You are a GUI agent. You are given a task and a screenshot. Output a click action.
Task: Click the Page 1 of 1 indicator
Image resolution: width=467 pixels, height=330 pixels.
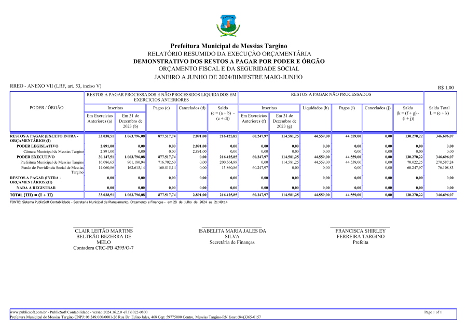tap(433, 312)
